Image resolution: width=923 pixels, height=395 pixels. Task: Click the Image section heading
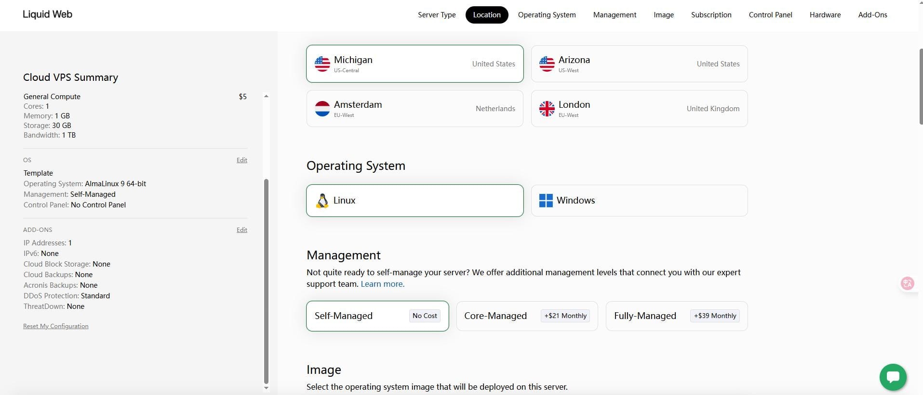point(324,370)
